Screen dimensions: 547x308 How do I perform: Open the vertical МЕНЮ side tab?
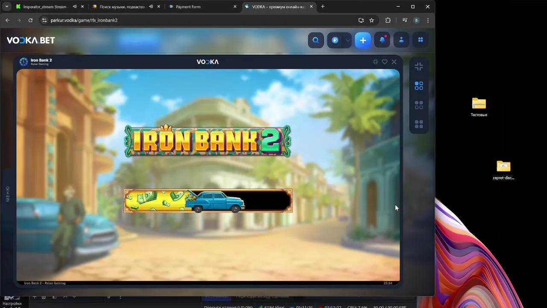(x=8, y=194)
